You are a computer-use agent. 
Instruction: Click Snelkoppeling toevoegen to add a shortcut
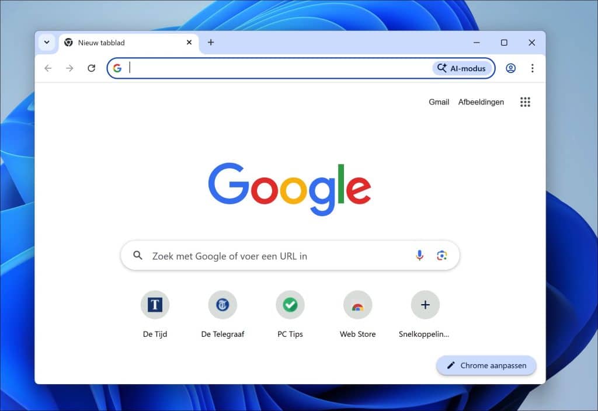tap(425, 305)
